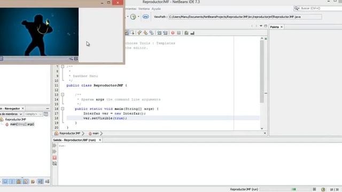The height and width of the screenshot is (192, 342).
Task: Collapse the comment fold at line 13
Action: point(63,95)
